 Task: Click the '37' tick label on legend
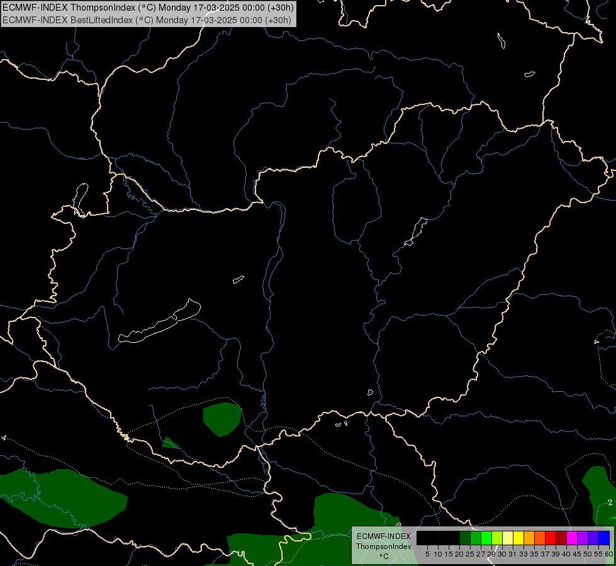point(545,554)
